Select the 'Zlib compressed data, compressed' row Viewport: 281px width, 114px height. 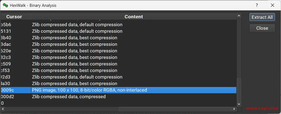69,97
